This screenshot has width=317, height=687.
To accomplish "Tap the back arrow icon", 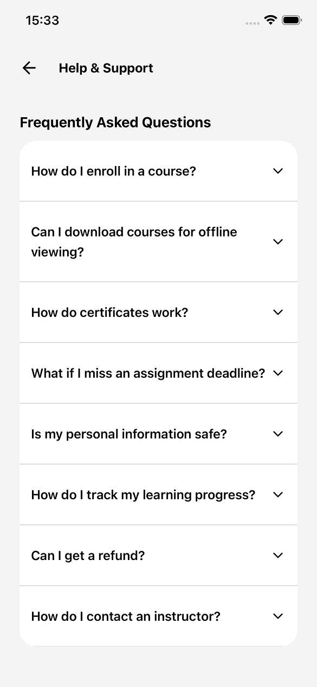I will click(29, 68).
